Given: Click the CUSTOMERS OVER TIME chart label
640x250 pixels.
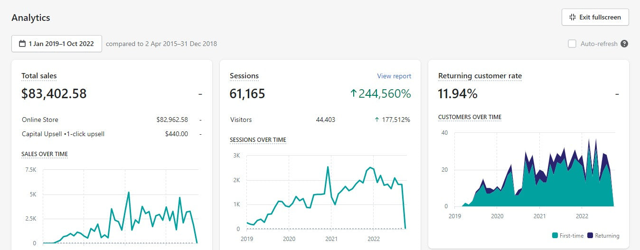Looking at the screenshot, I should (x=470, y=117).
